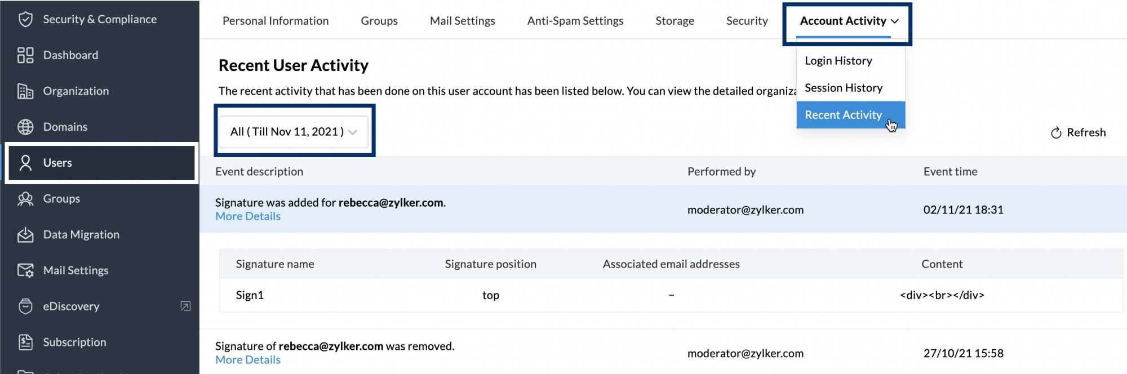Click the Mail Settings envelope icon
Image resolution: width=1127 pixels, height=374 pixels.
coord(25,270)
